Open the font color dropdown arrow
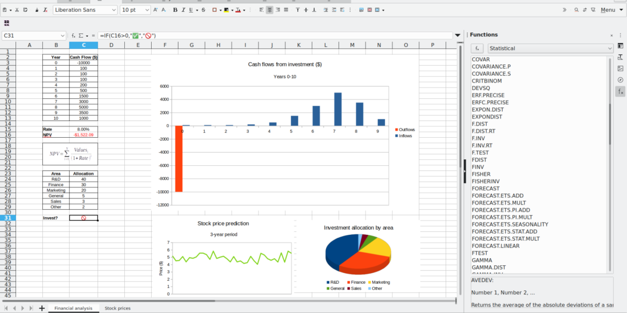Screen dimensions: 627x313 tap(244, 10)
